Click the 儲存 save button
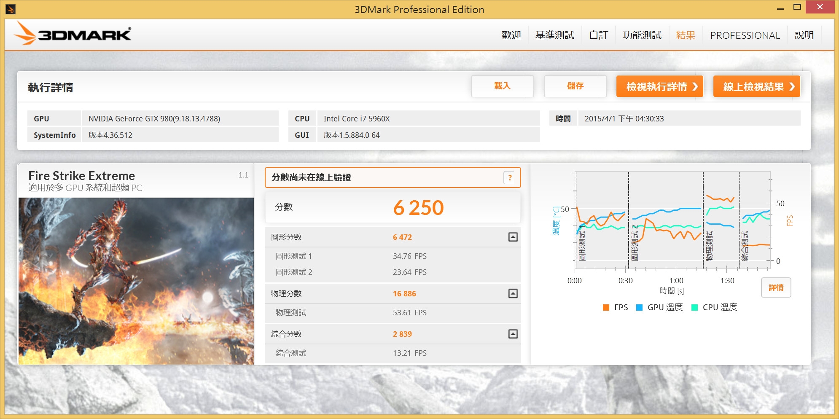This screenshot has width=839, height=419. pyautogui.click(x=575, y=86)
